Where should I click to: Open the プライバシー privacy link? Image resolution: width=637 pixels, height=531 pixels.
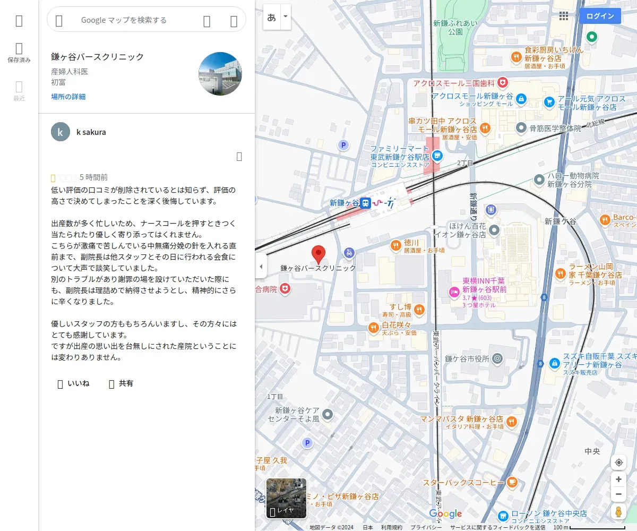[426, 527]
